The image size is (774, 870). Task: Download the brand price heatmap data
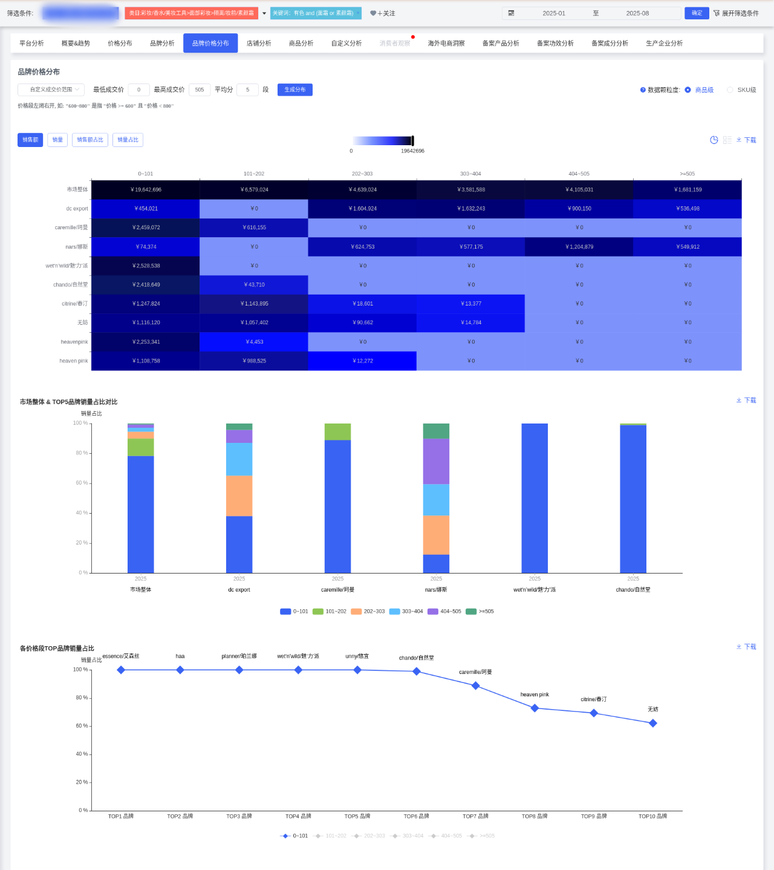pyautogui.click(x=746, y=140)
